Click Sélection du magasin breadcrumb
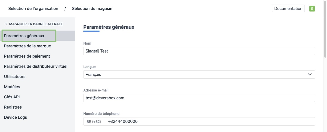This screenshot has height=132, width=327. tap(92, 8)
